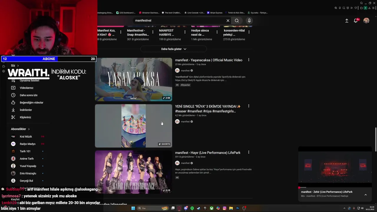Open Radyo Madyo subscription channel
377x212 pixels.
(27, 144)
